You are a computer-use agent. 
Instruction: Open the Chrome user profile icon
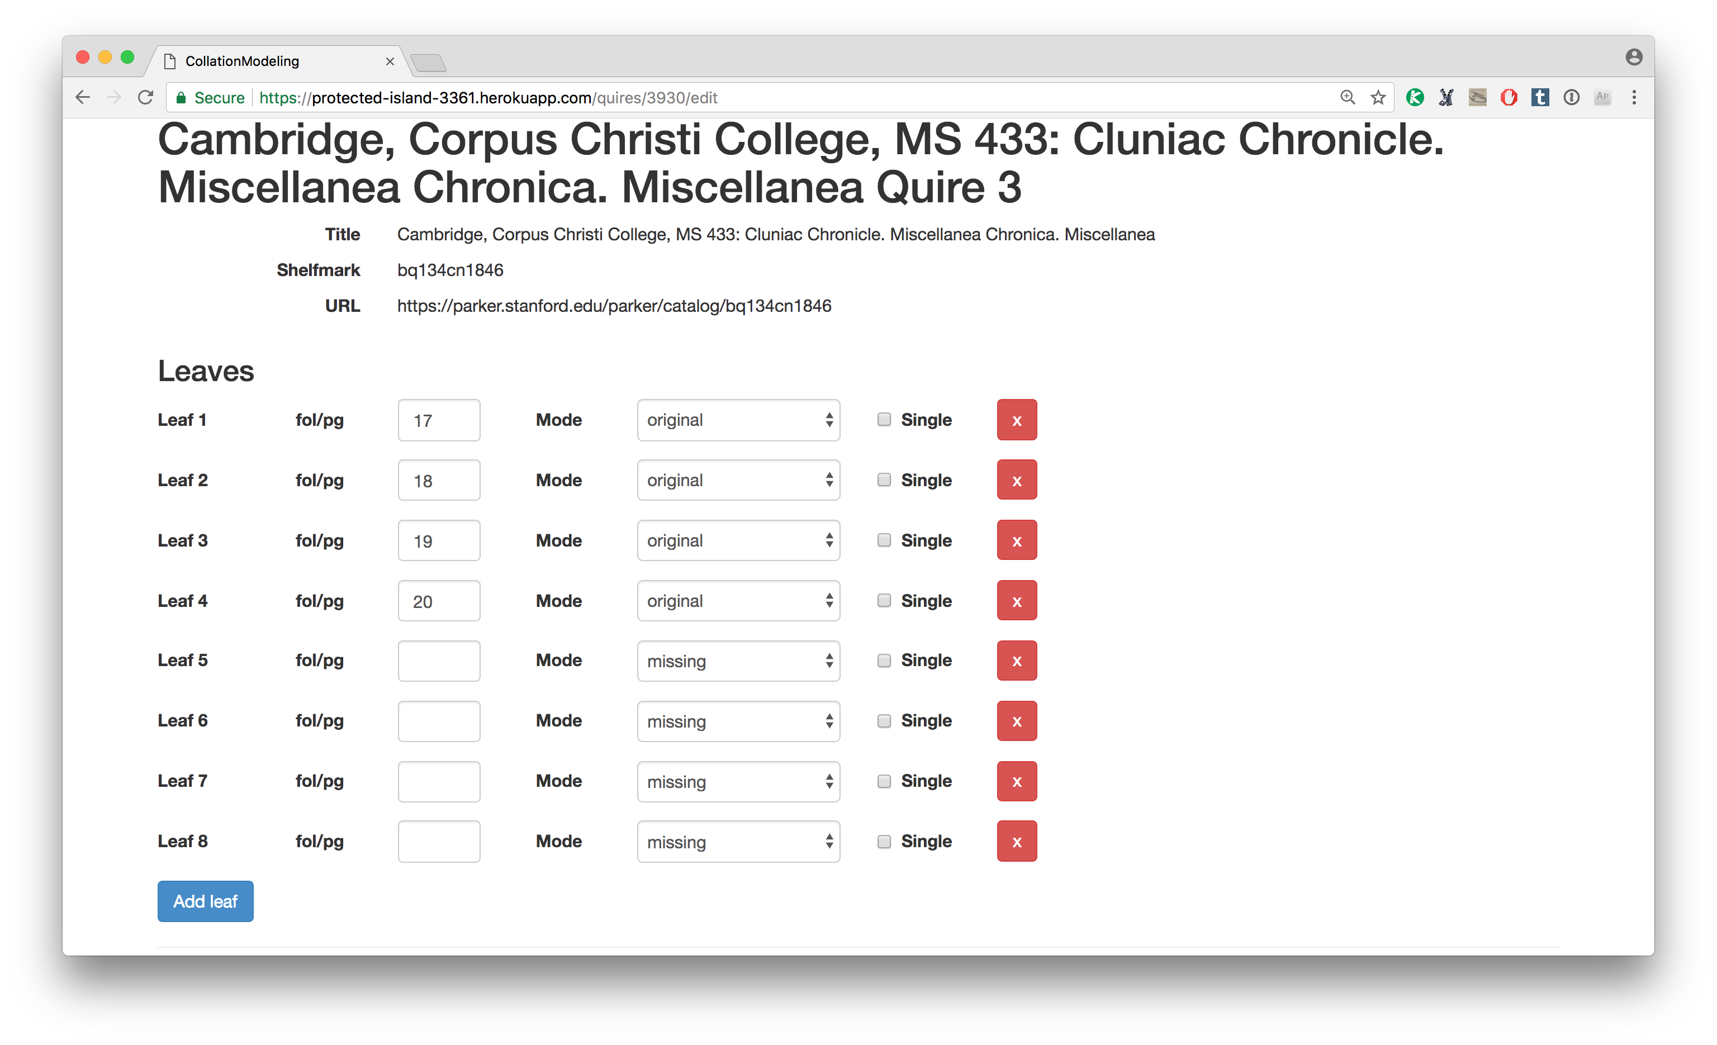1633,57
